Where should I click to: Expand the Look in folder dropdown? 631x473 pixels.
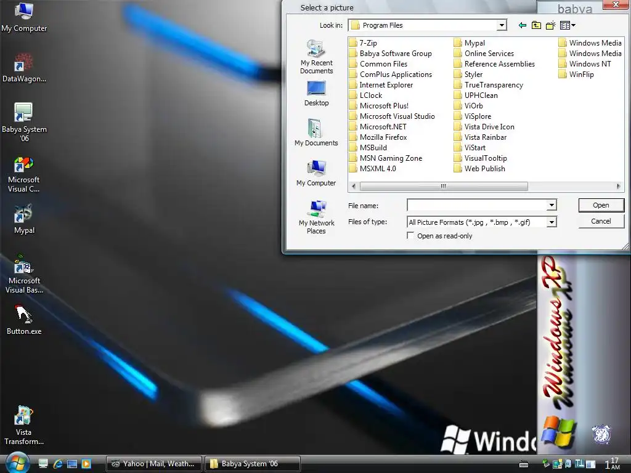pyautogui.click(x=502, y=25)
